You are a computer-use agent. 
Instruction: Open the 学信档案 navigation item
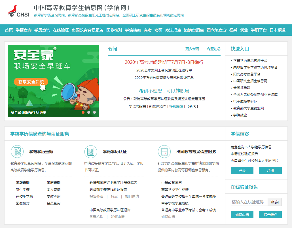click(133, 30)
